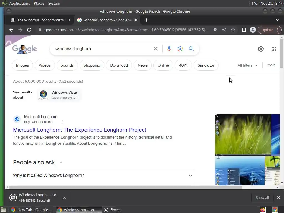Open the Applications menu
Viewport: 284px width, 213px height.
point(20,3)
